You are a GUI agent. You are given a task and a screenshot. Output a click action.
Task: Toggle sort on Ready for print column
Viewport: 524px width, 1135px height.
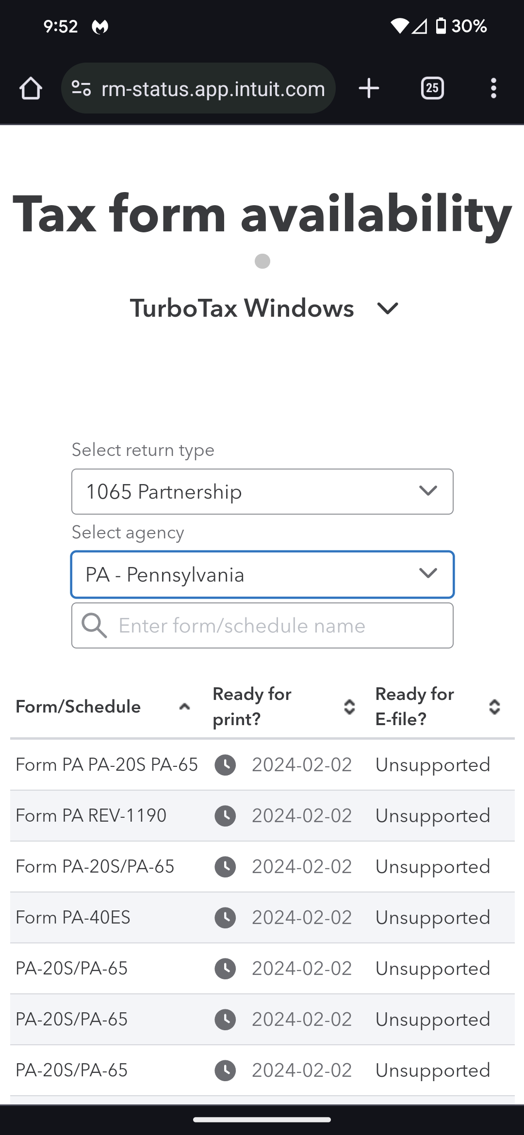coord(349,707)
